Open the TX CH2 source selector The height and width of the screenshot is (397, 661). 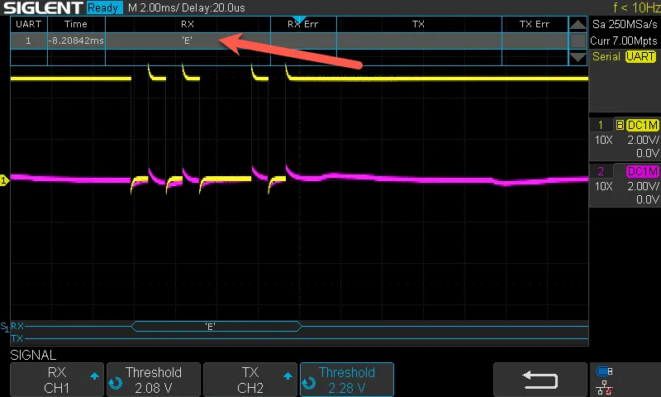250,380
